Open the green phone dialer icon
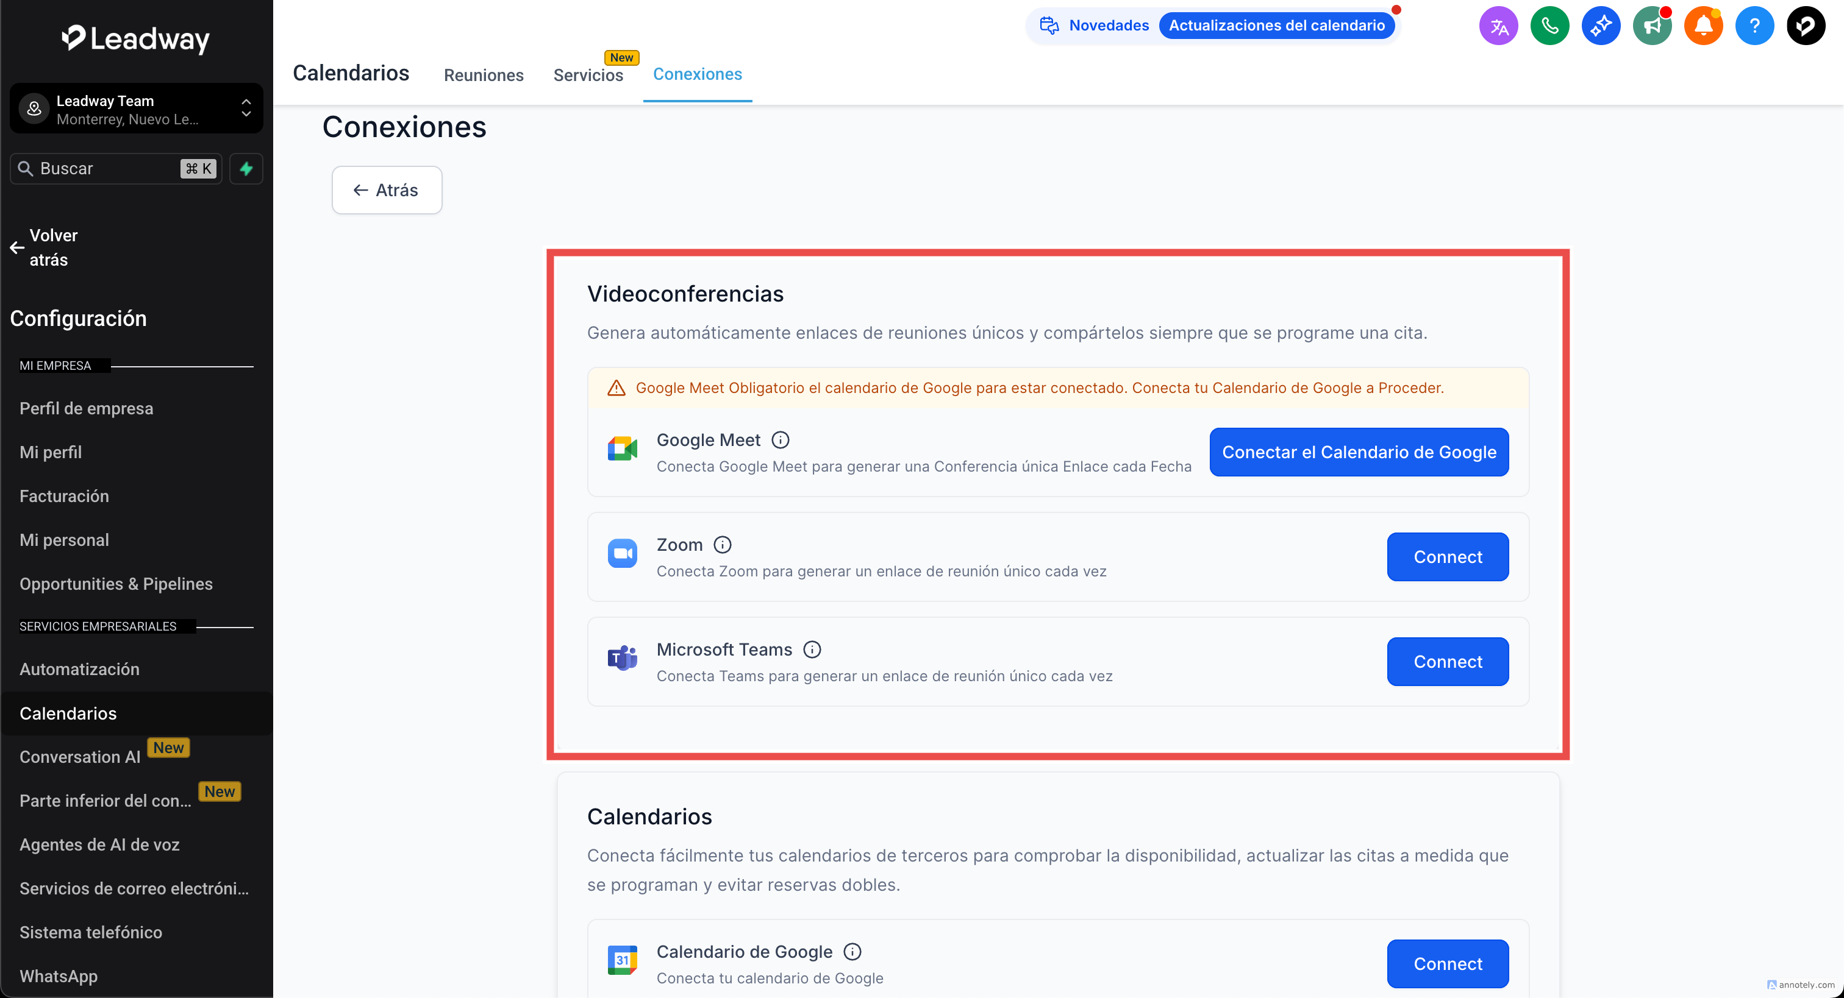Image resolution: width=1844 pixels, height=998 pixels. (1549, 26)
